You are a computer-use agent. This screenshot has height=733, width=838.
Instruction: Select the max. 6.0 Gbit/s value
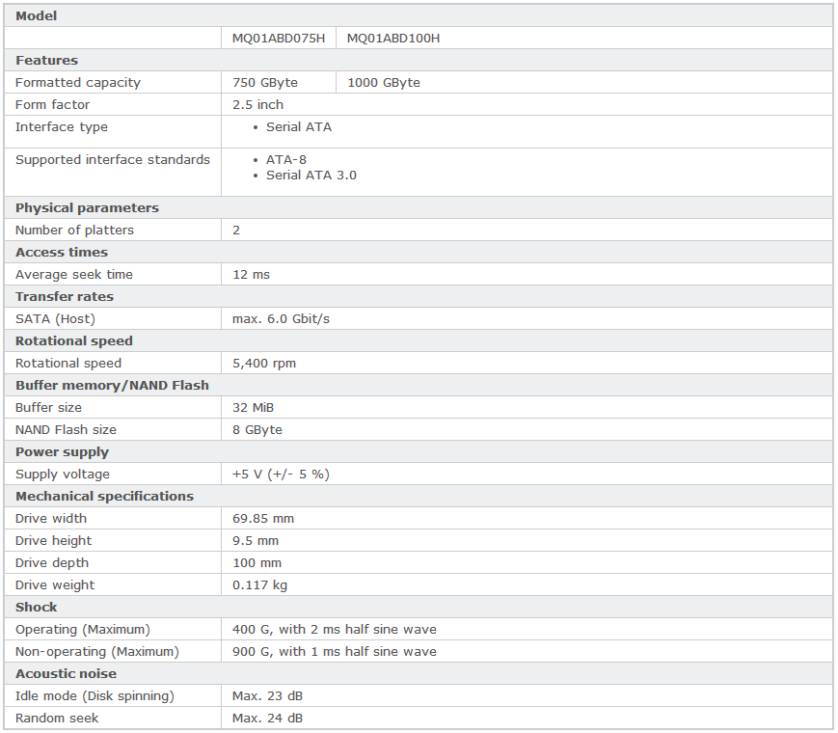(x=281, y=319)
